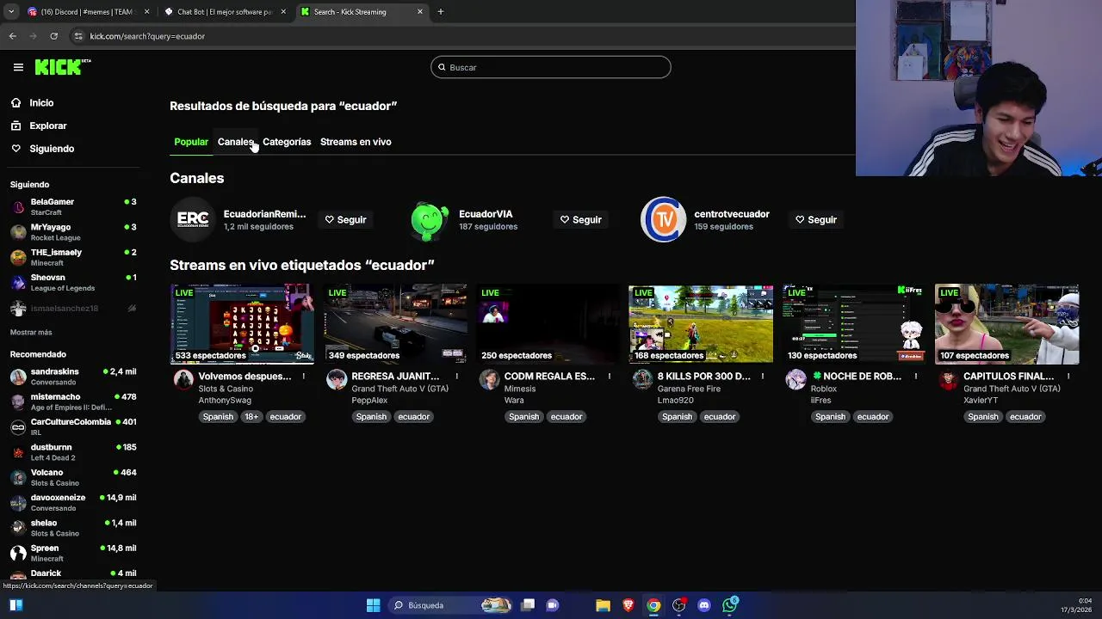
Task: Focus the Buscar search field
Action: (x=551, y=67)
